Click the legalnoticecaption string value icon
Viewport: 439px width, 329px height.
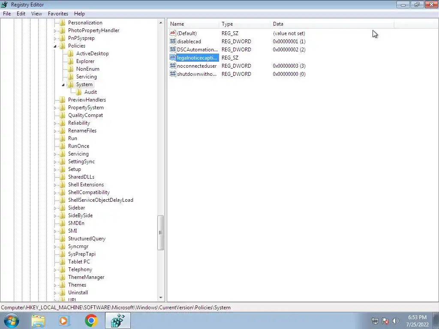pos(173,57)
